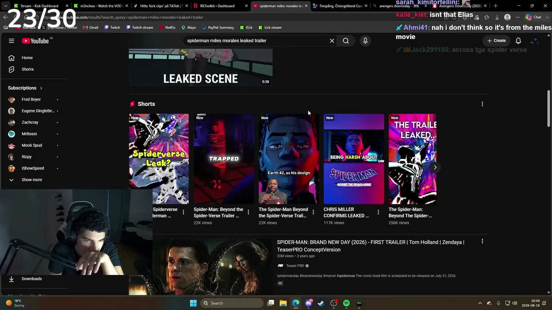Image resolution: width=552 pixels, height=310 pixels.
Task: Open Discord from the taskbar
Action: point(308,303)
